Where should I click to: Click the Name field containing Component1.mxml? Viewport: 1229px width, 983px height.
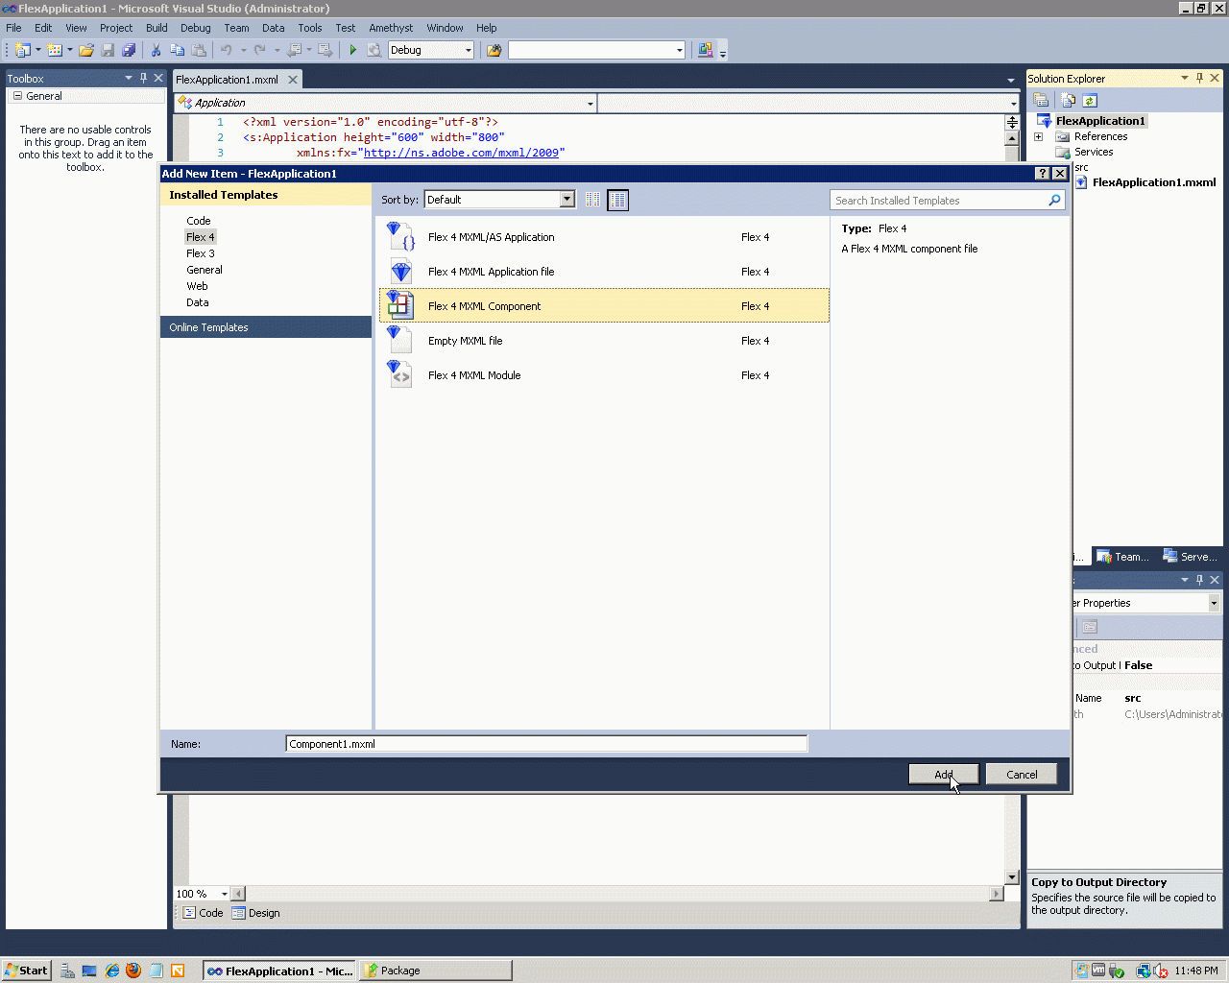coord(546,744)
